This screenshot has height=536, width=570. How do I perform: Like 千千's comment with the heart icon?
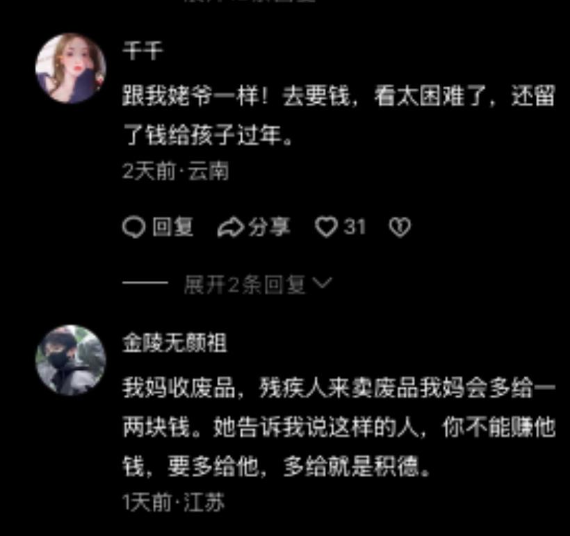point(326,227)
